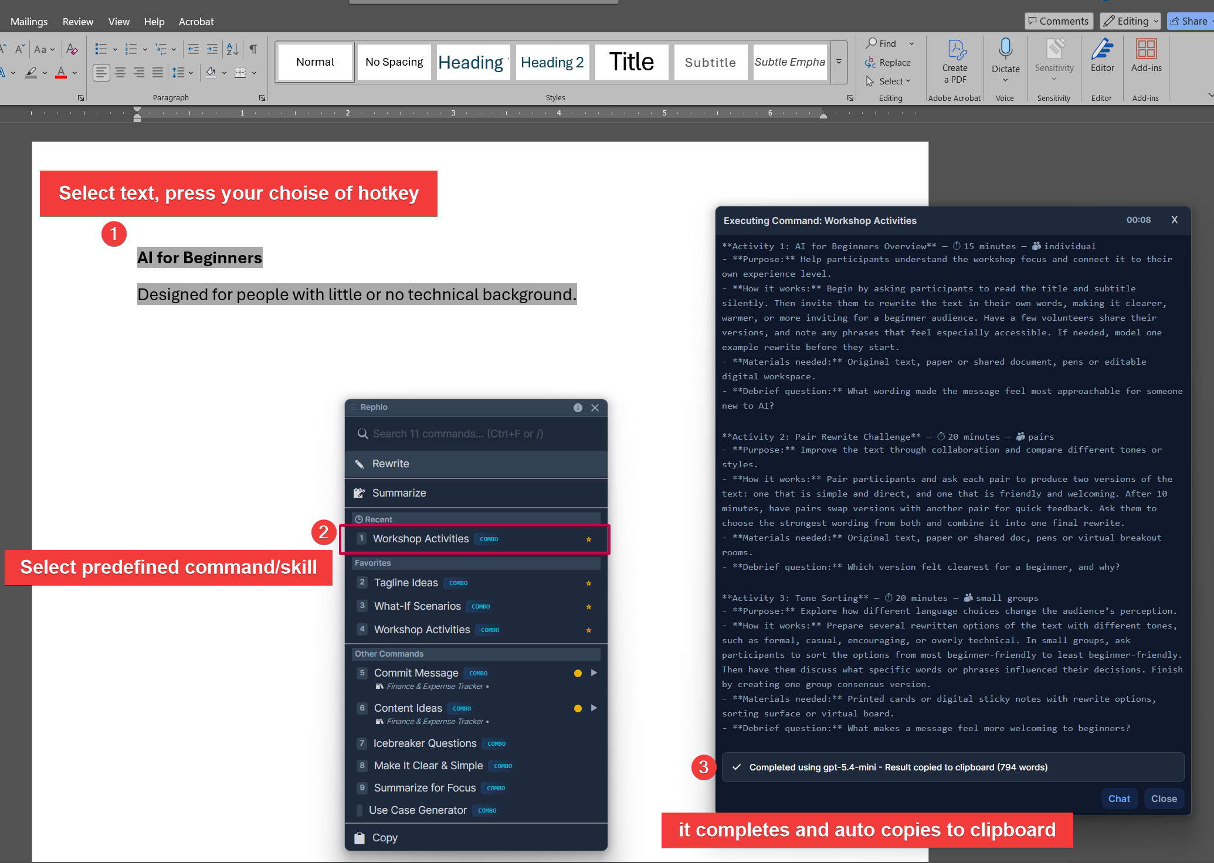Click the Numbering list icon

(x=131, y=49)
